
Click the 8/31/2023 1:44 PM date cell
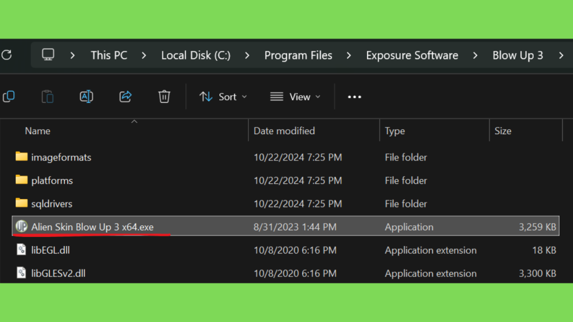click(x=295, y=227)
